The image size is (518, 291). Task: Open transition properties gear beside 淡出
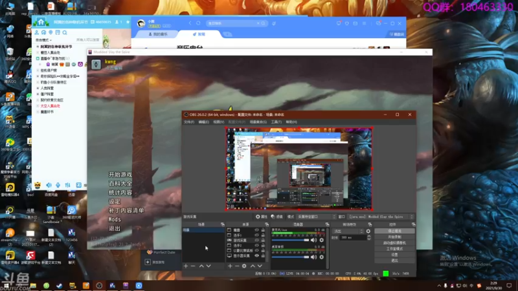click(368, 232)
